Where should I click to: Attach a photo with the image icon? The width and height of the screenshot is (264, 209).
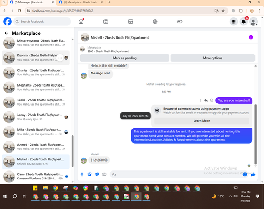tap(90, 174)
